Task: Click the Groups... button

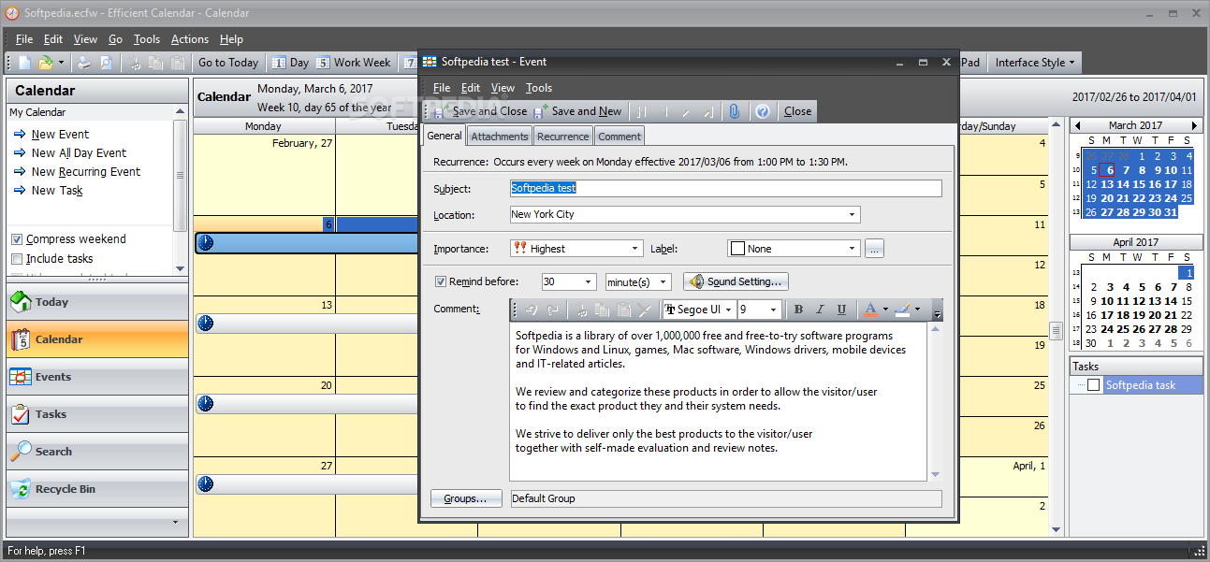Action: tap(466, 498)
